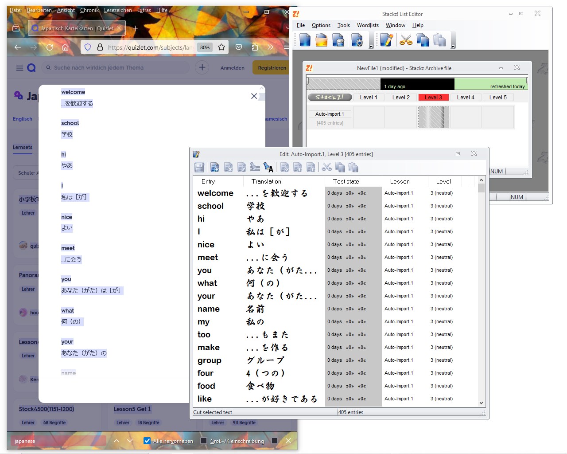This screenshot has height=454, width=567.
Task: Reload the Quizlet page in Firefox
Action: 50,47
